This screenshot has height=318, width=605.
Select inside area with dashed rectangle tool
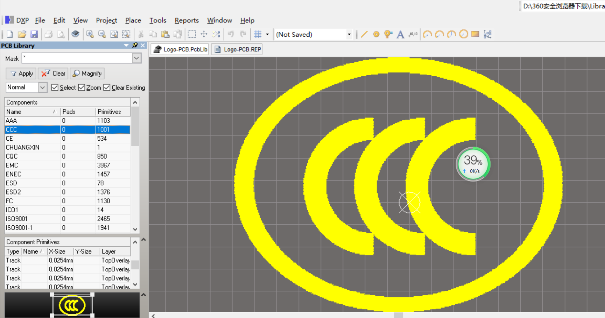click(x=192, y=34)
